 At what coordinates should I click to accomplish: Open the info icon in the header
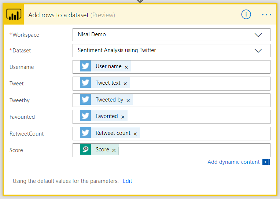pos(246,14)
